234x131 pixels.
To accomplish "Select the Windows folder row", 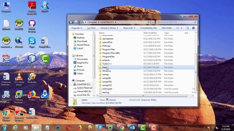I will pos(146,71).
